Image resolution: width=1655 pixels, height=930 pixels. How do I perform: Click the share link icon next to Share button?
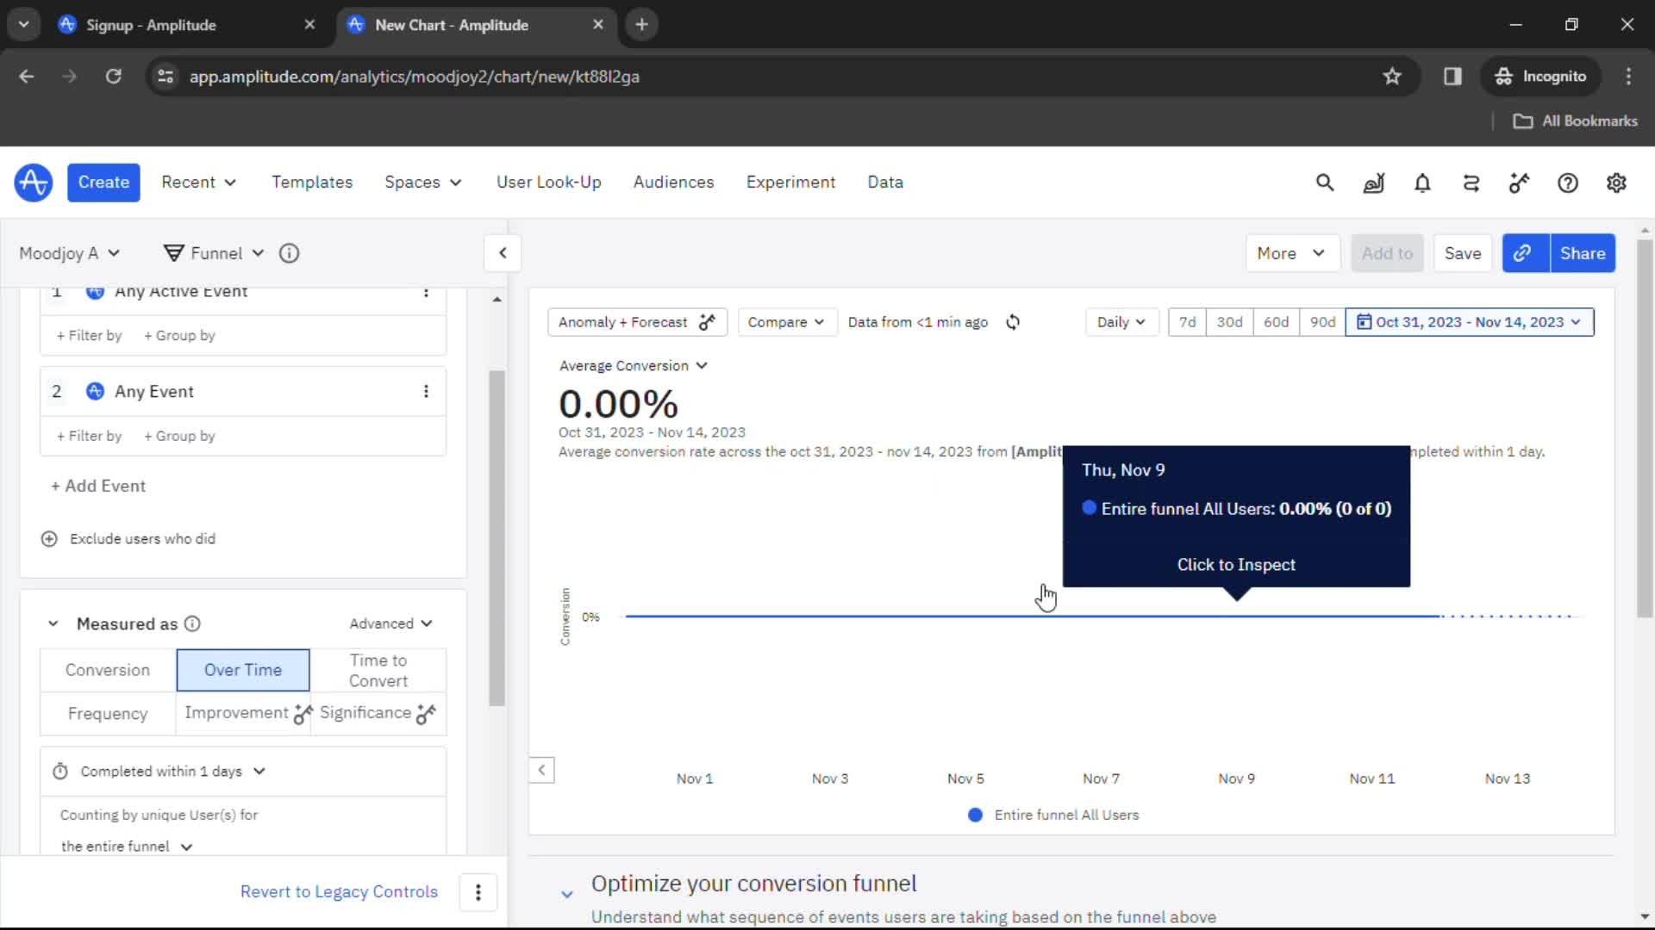click(x=1523, y=252)
